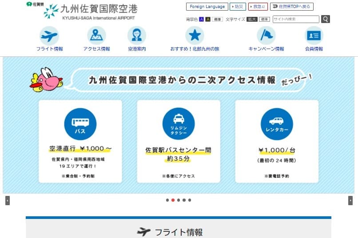Click the バス bus circle icon
358x238 pixels.
pyautogui.click(x=80, y=124)
